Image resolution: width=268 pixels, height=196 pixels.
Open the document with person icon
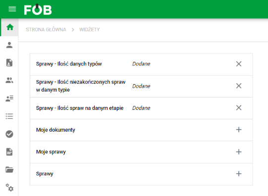(9, 63)
